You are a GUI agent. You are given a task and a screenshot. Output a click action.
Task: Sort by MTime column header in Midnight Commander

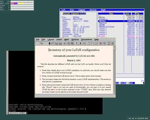pos(138,14)
